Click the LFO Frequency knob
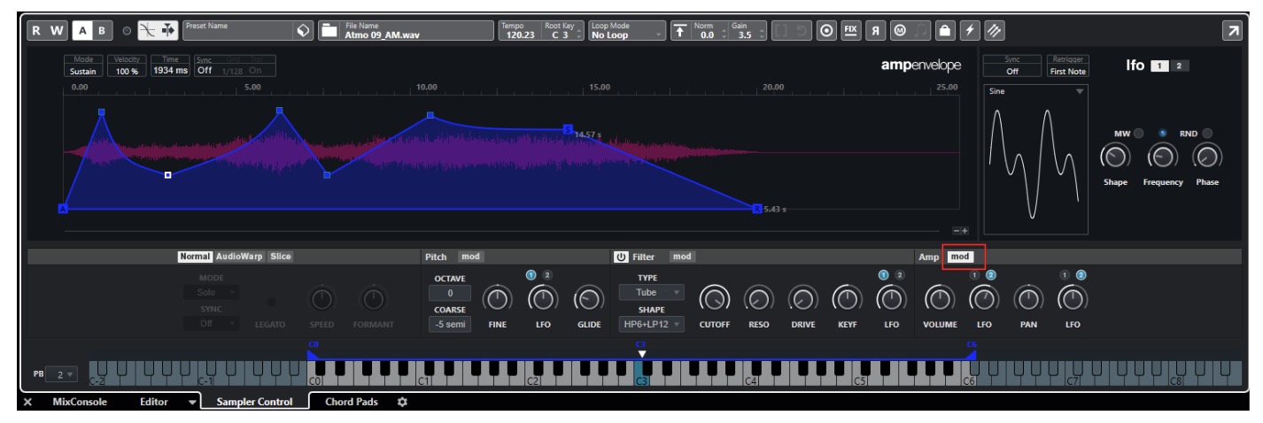The image size is (1263, 423). pos(1162,158)
